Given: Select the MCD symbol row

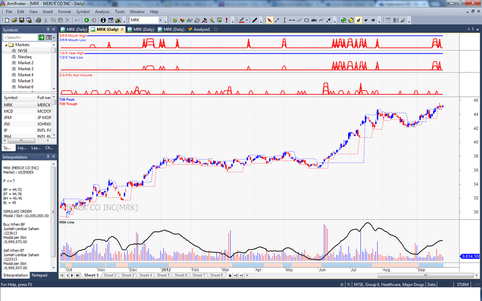Looking at the screenshot, I should pos(27,111).
